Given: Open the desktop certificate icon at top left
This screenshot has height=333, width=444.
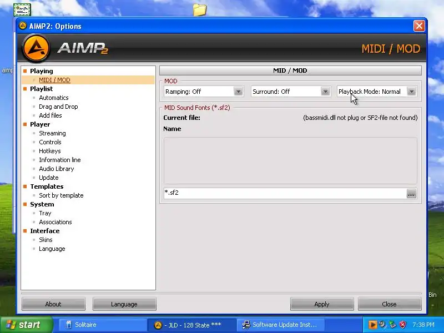Looking at the screenshot, I should (22, 10).
